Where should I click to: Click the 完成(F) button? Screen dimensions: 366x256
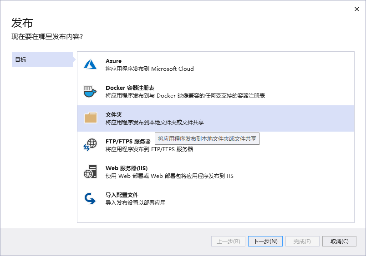(x=302, y=241)
